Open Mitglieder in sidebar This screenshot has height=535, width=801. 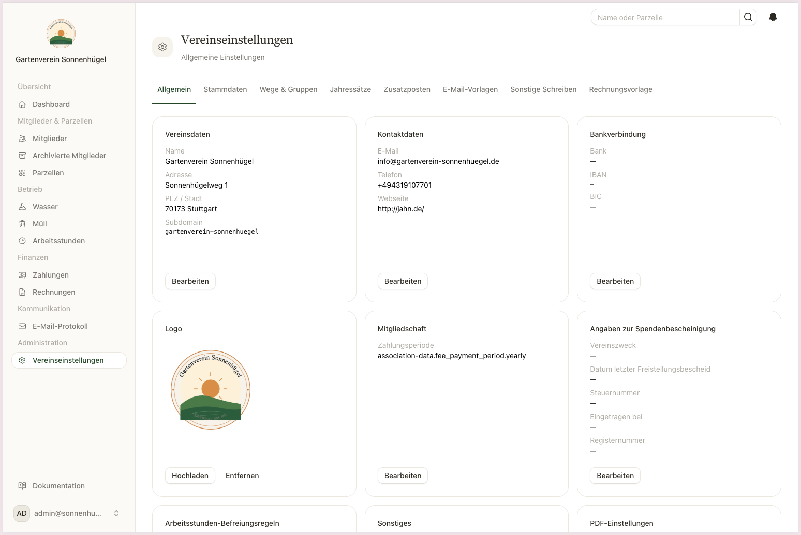point(69,139)
